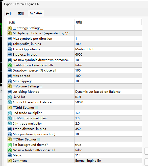Edit Max positions per direction value 10
The width and height of the screenshot is (148, 166).
(108, 134)
